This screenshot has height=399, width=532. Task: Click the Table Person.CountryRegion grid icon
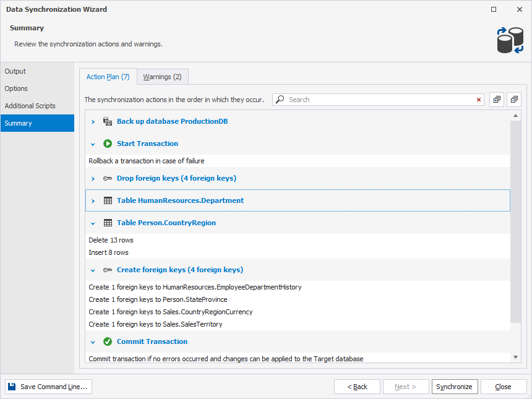pos(108,223)
